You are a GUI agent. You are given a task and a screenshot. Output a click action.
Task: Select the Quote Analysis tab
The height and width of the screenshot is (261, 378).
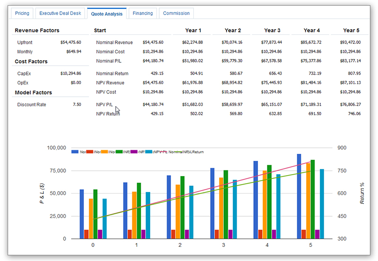point(107,14)
